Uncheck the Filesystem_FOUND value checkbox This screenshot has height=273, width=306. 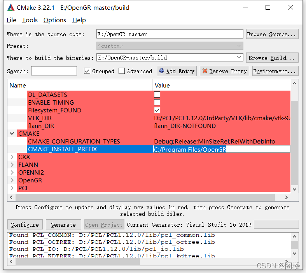pyautogui.click(x=157, y=110)
